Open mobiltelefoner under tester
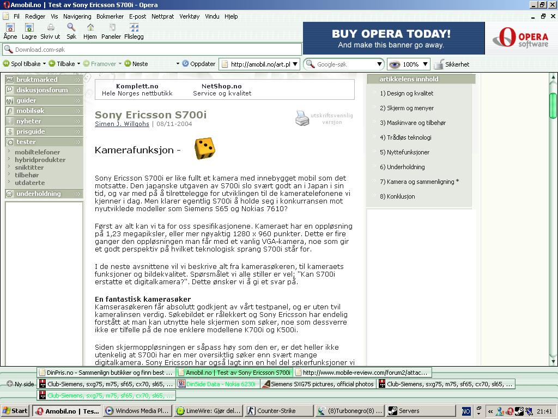 tap(38, 152)
